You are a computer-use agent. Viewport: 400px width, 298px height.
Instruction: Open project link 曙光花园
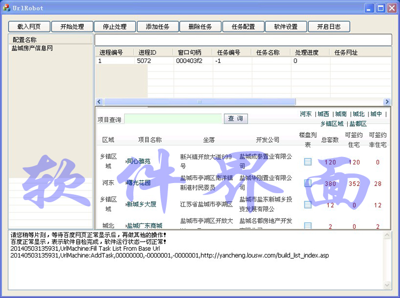pos(139,183)
